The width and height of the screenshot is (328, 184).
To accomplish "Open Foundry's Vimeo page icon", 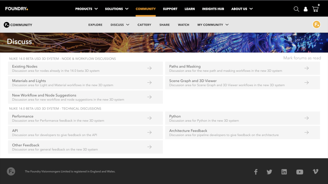I will pos(315,172).
